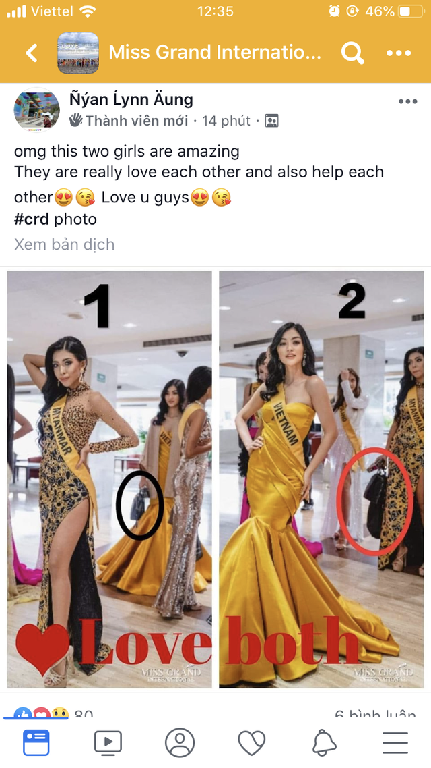Viewport: 431px width, 768px height.
Task: Tap the 'Xem bản dịch' translation link
Action: click(64, 244)
